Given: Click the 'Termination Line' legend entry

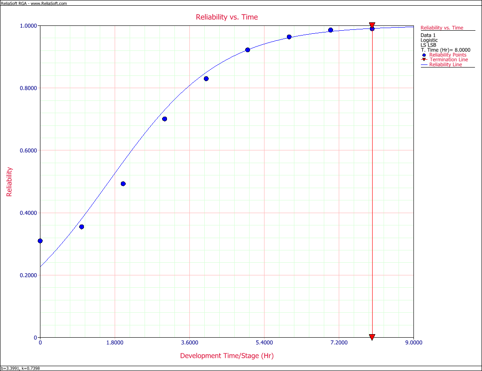Looking at the screenshot, I should coord(449,60).
